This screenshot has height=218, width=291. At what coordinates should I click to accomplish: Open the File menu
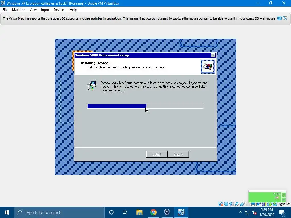point(5,10)
